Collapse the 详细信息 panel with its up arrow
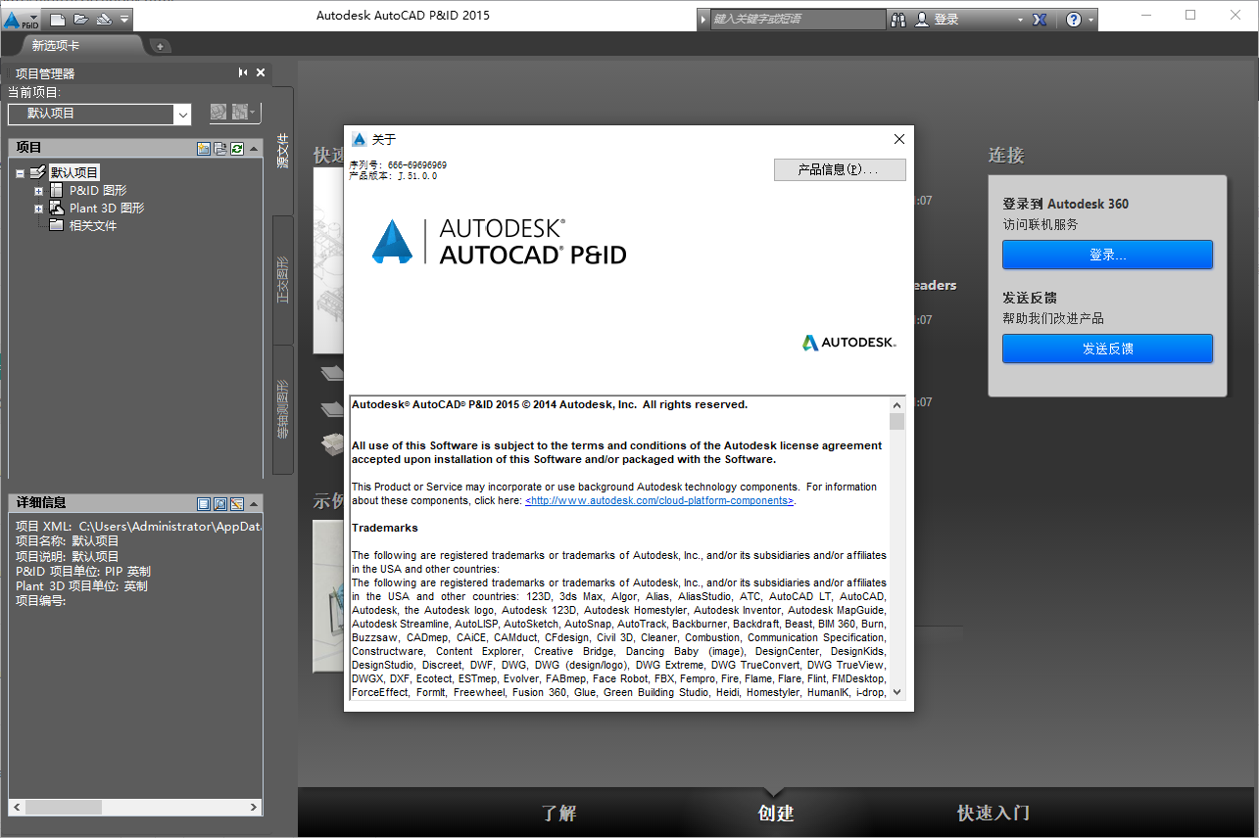The width and height of the screenshot is (1259, 838). (x=254, y=502)
